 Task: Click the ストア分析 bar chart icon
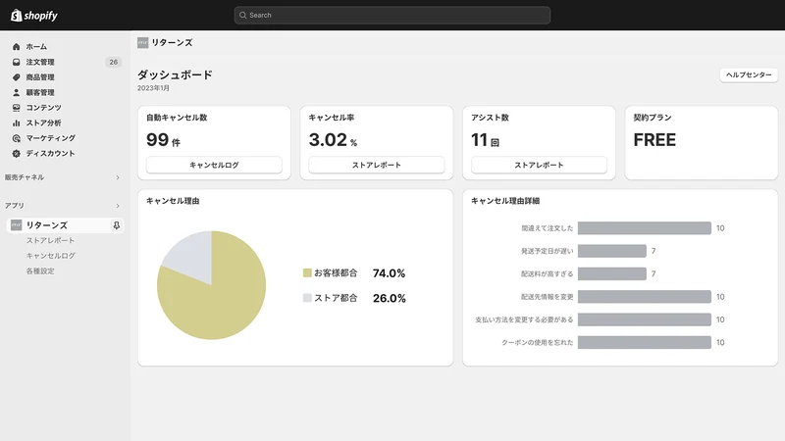click(x=16, y=123)
